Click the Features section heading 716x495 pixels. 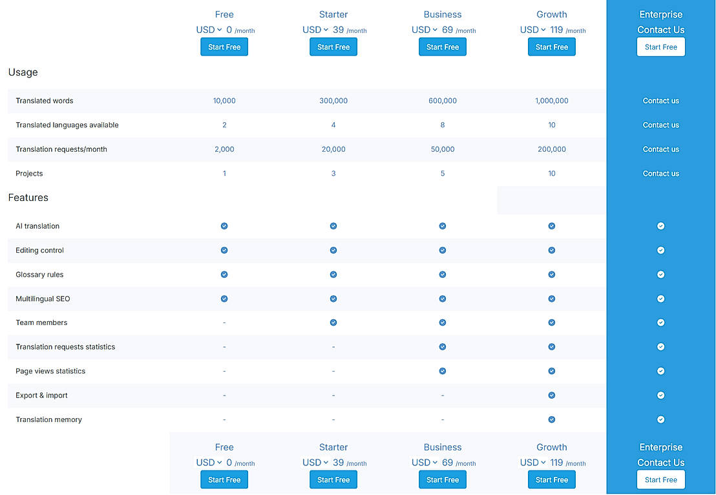(x=28, y=198)
